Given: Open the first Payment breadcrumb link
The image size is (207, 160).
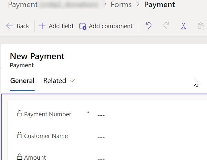Looking at the screenshot, I should click(23, 5).
